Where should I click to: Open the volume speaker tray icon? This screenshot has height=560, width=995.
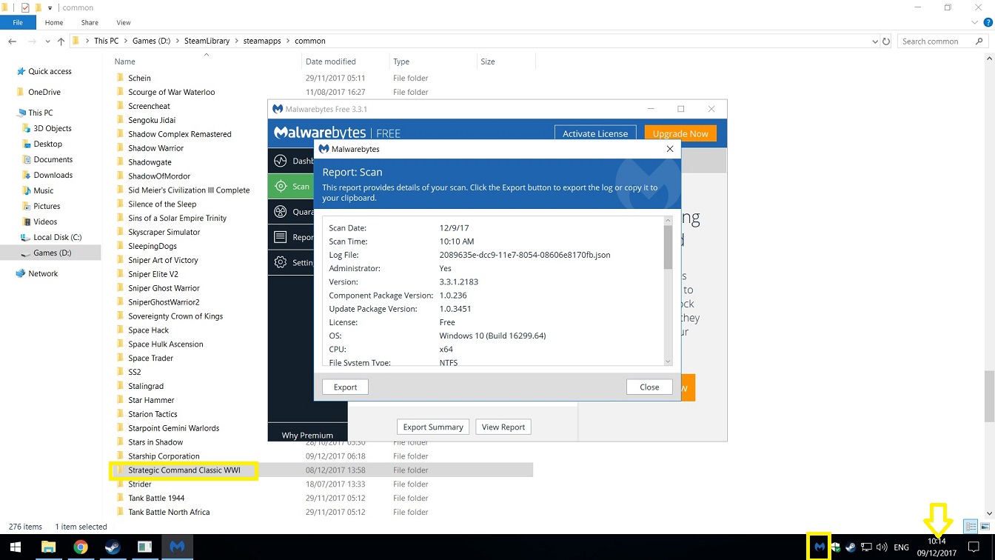pos(882,547)
